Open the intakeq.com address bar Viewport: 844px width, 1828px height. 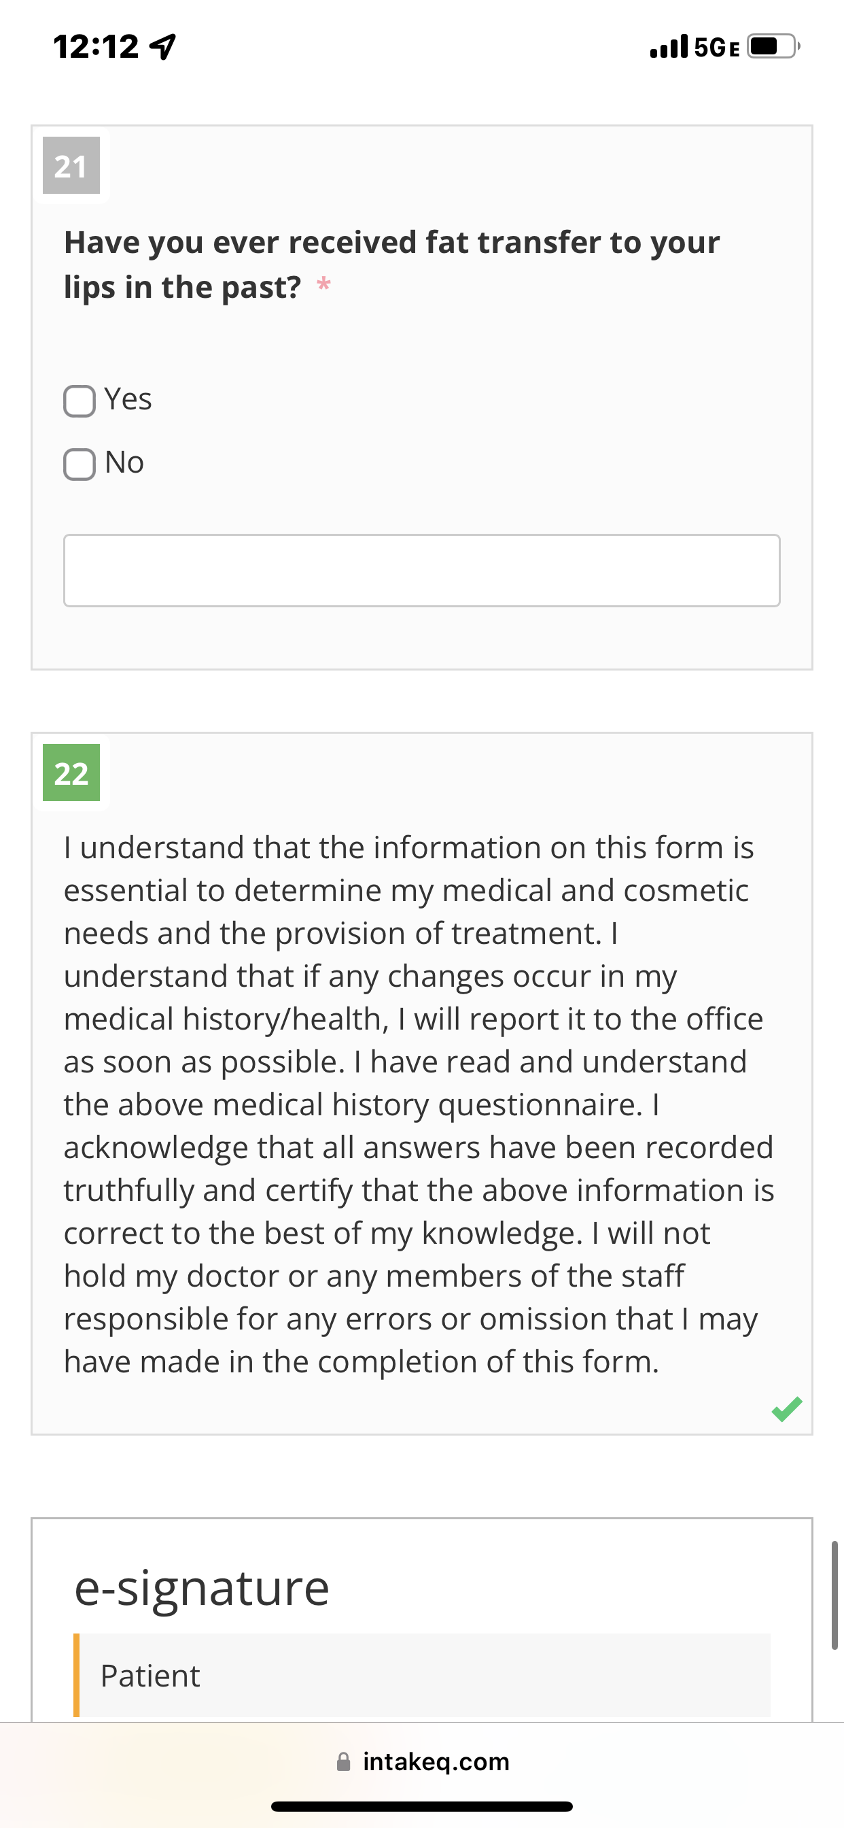coord(422,1761)
